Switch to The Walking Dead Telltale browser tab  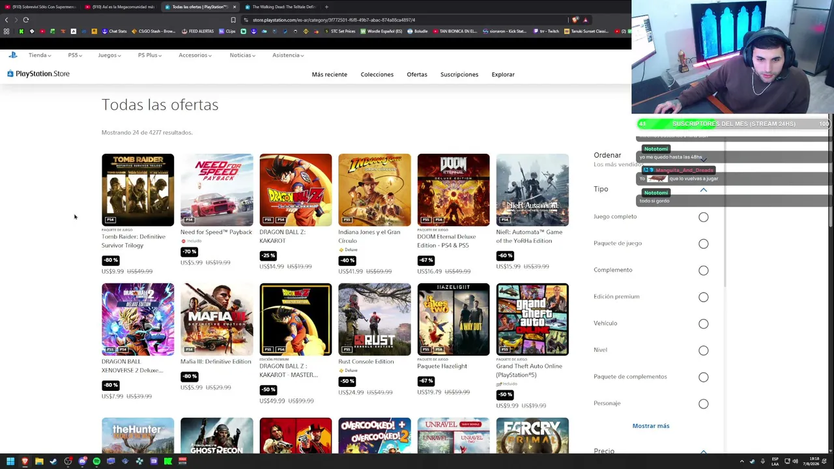pyautogui.click(x=280, y=7)
